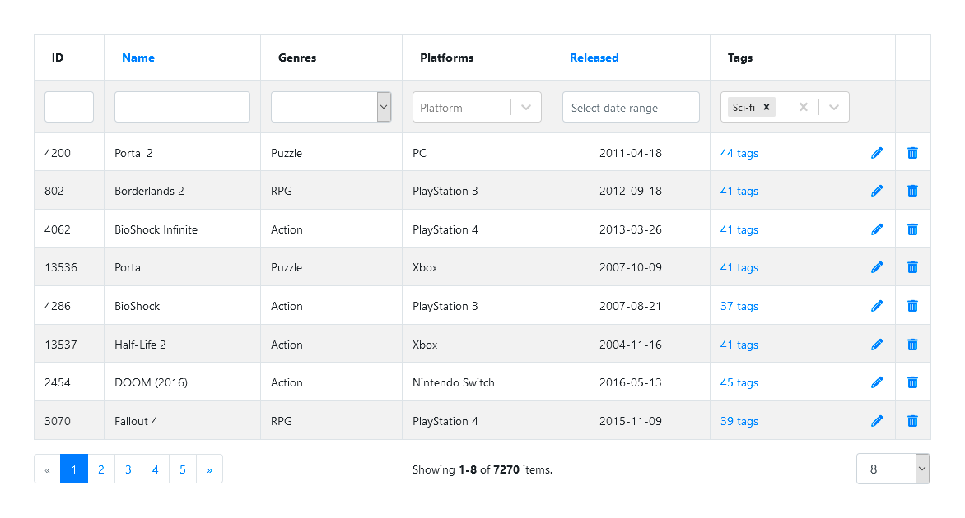The height and width of the screenshot is (518, 965).
Task: Open 45 tags link for DOOM (2016)
Action: click(x=739, y=382)
